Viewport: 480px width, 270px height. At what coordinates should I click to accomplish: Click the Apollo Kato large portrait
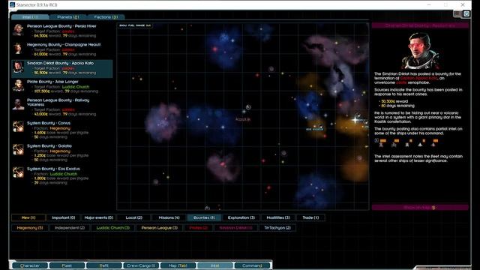[x=420, y=51]
